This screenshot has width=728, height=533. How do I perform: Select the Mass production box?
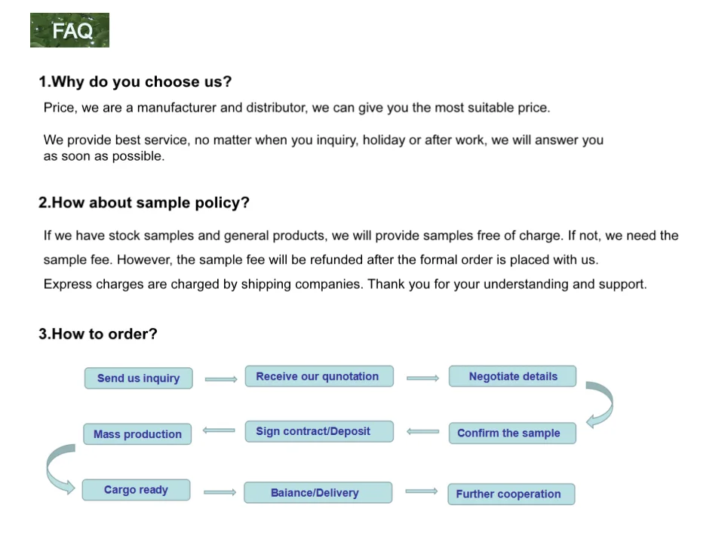(x=137, y=434)
